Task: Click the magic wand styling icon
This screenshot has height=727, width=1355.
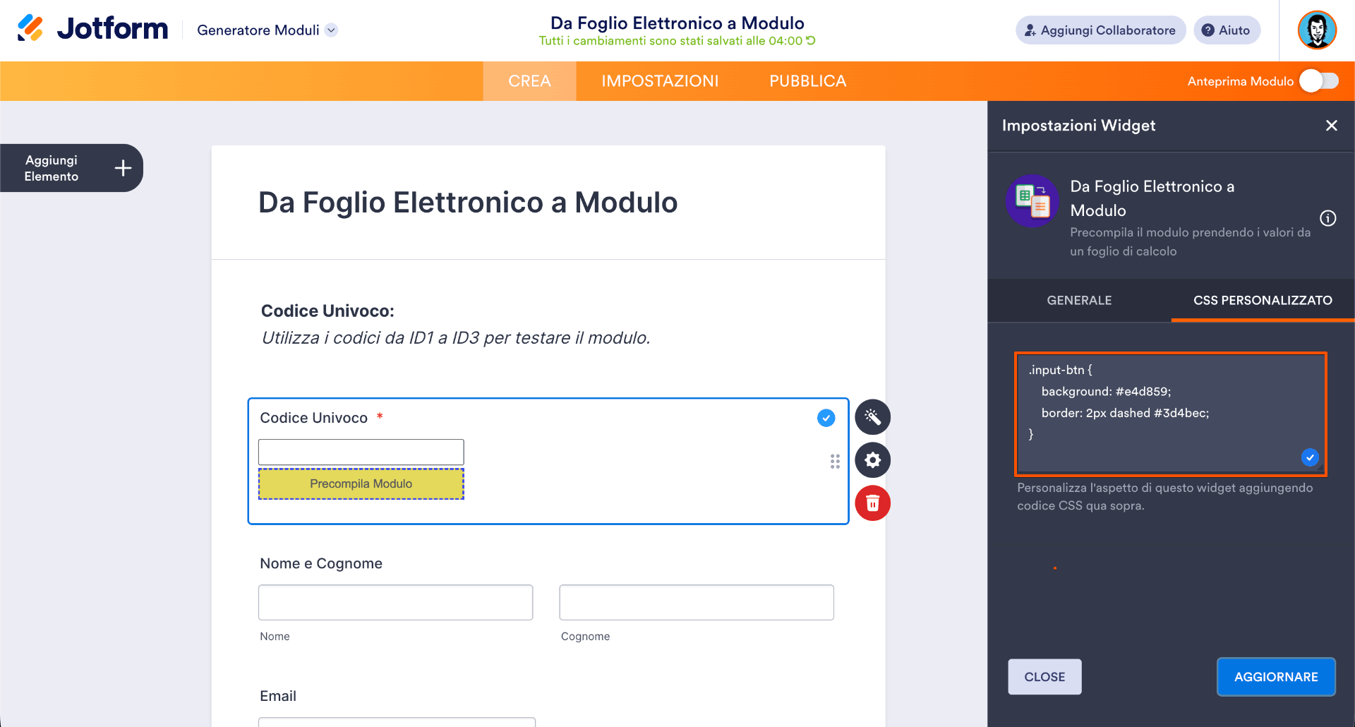Action: (872, 417)
